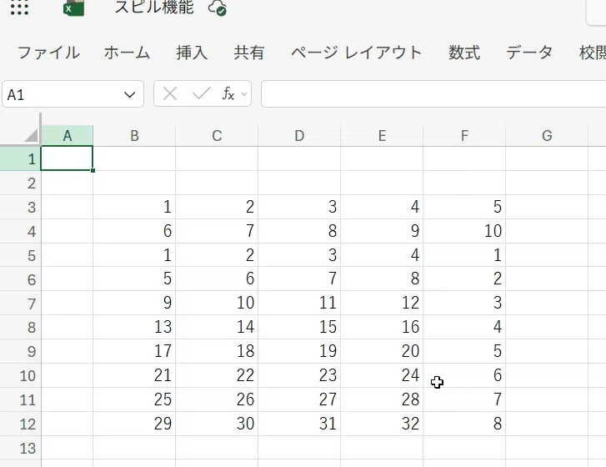606x467 pixels.
Task: Select cell C8 containing 14
Action: 217,327
